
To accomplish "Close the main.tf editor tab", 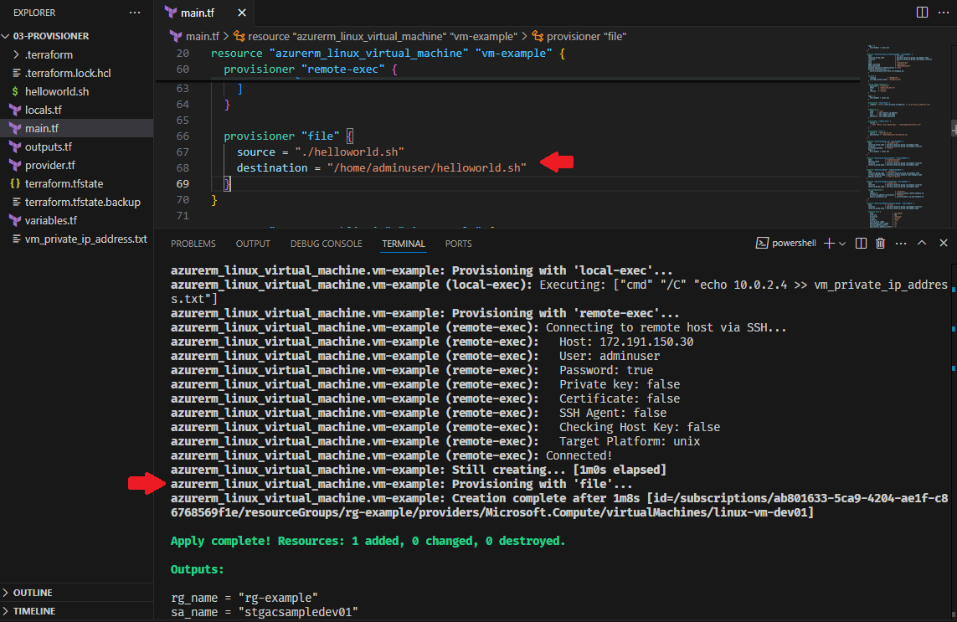I will point(242,13).
